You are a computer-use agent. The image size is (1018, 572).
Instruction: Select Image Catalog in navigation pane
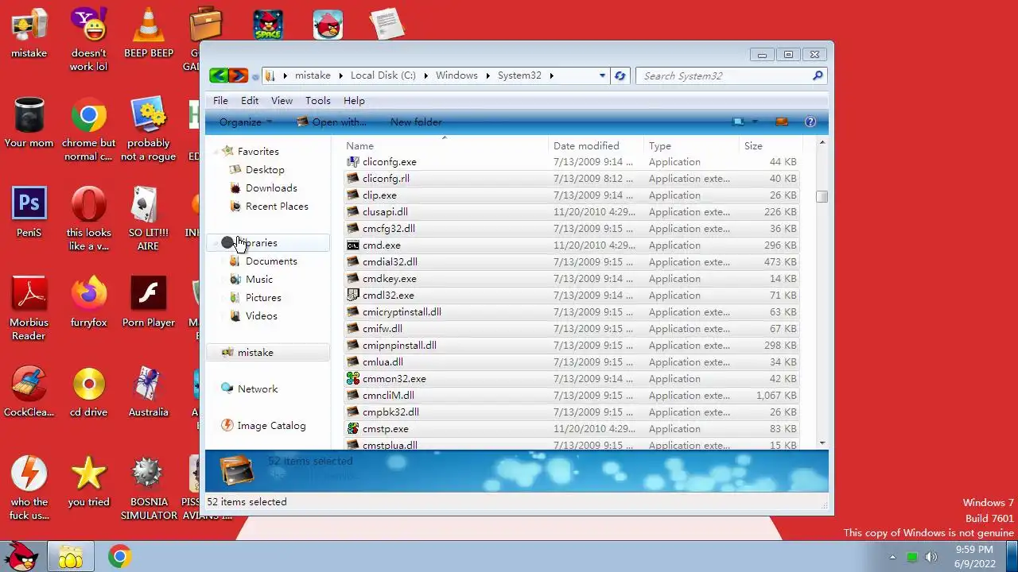point(271,426)
